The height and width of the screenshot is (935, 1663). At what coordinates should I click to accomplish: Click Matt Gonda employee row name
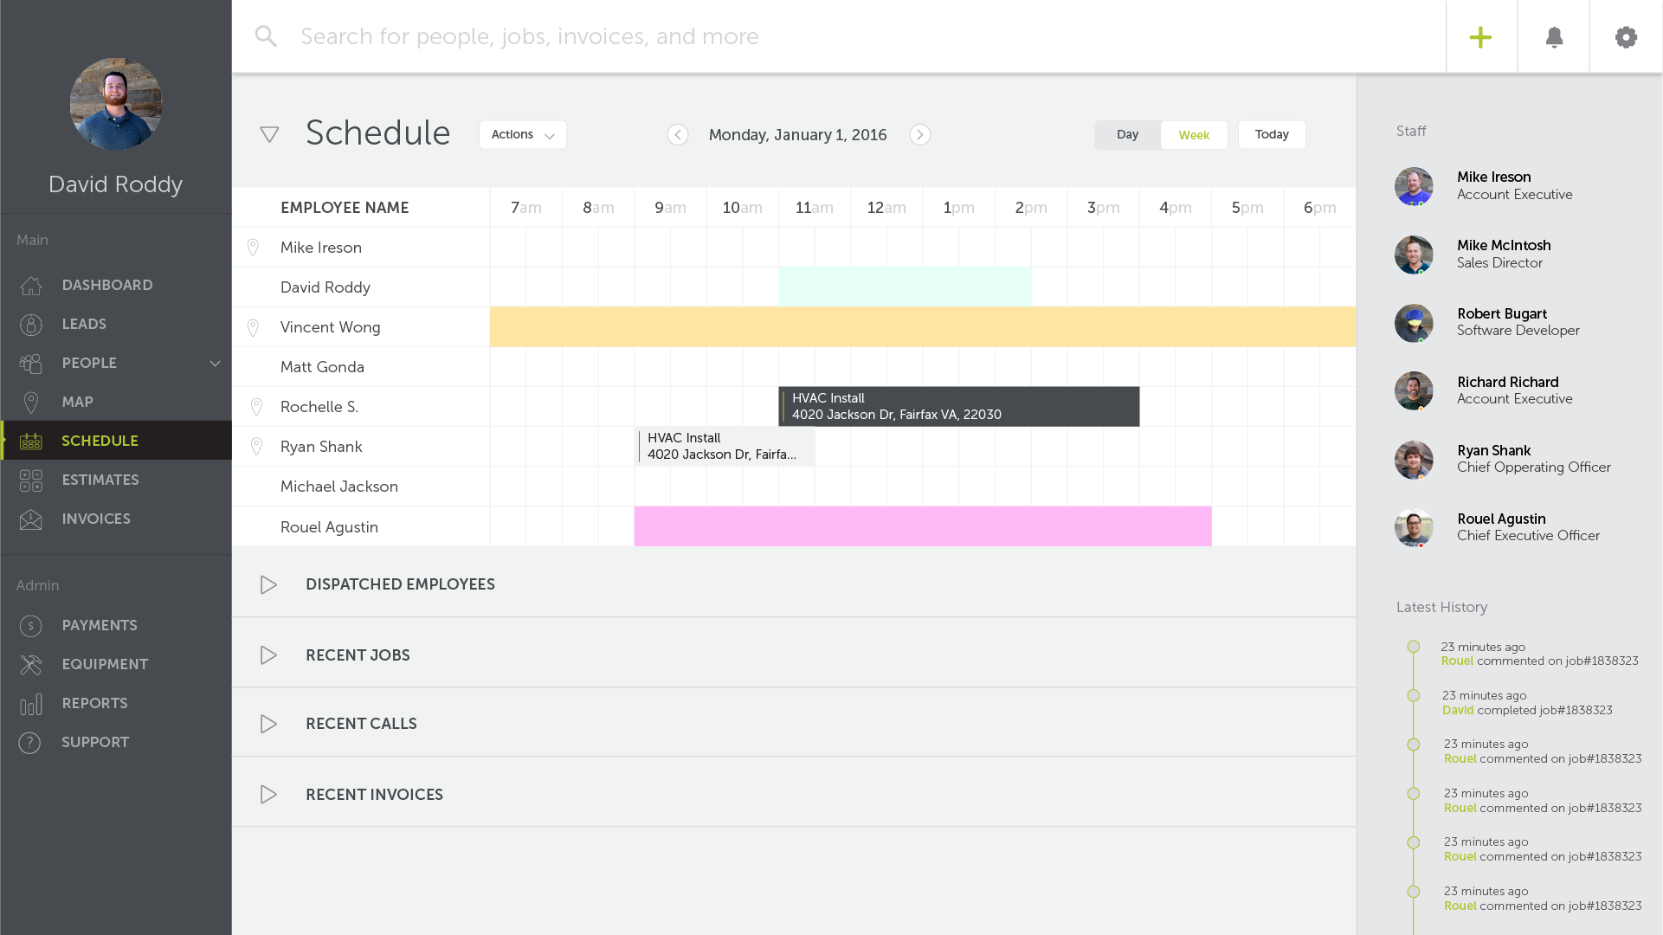click(322, 367)
